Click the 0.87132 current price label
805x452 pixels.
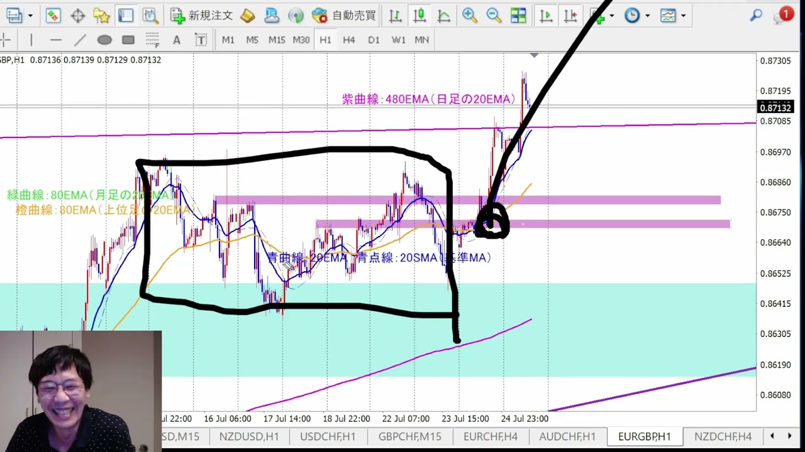click(x=775, y=108)
